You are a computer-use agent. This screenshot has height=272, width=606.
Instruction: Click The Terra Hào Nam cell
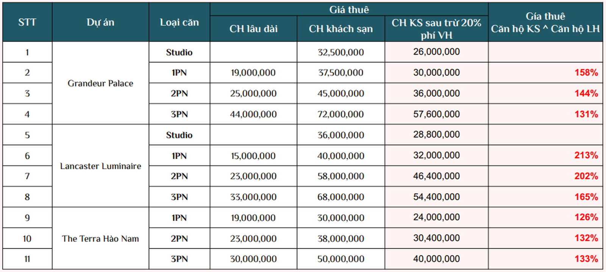[100, 238]
